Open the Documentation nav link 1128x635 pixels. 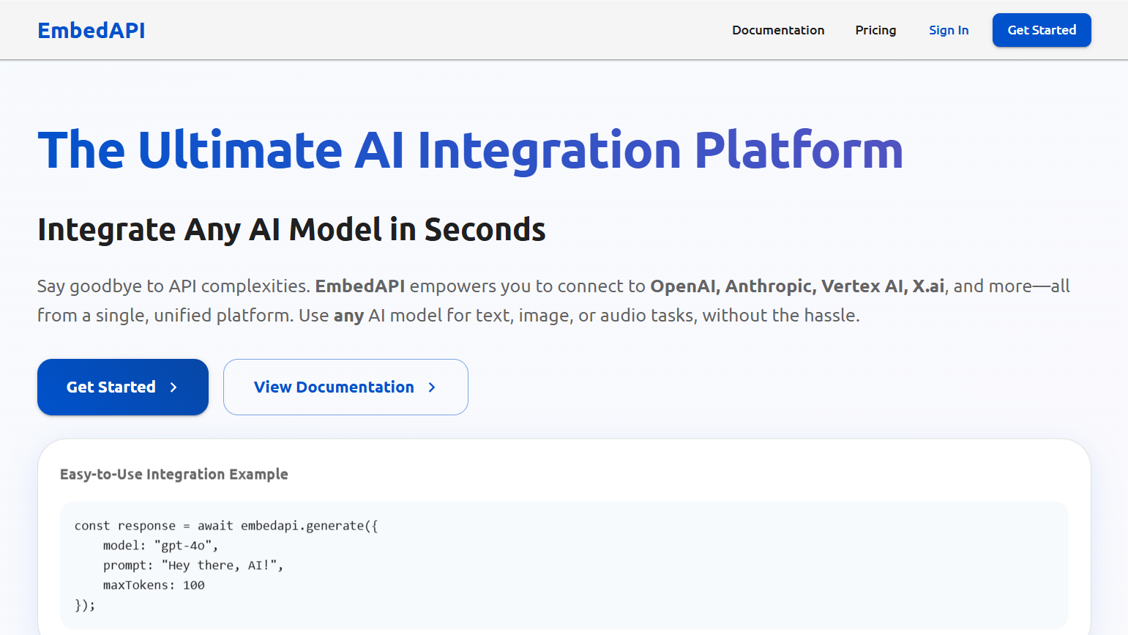point(778,30)
